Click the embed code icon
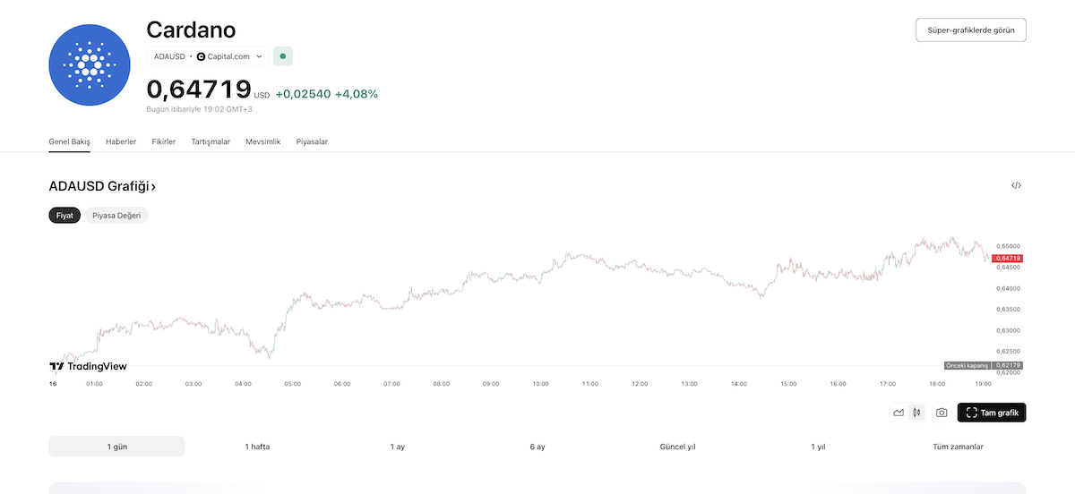This screenshot has width=1075, height=494. (x=1016, y=185)
